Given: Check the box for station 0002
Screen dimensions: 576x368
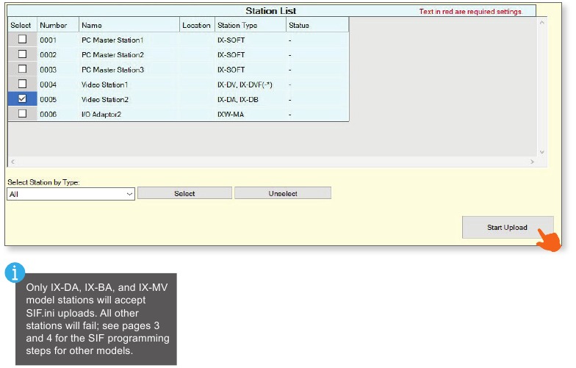Looking at the screenshot, I should (22, 54).
